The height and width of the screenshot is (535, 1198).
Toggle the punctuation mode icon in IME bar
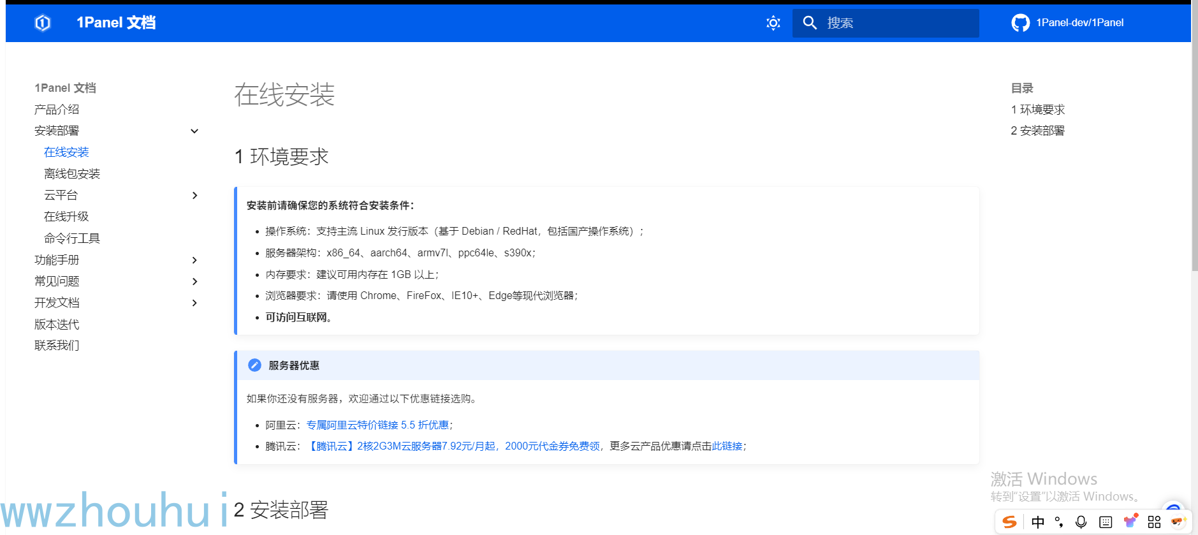1058,522
